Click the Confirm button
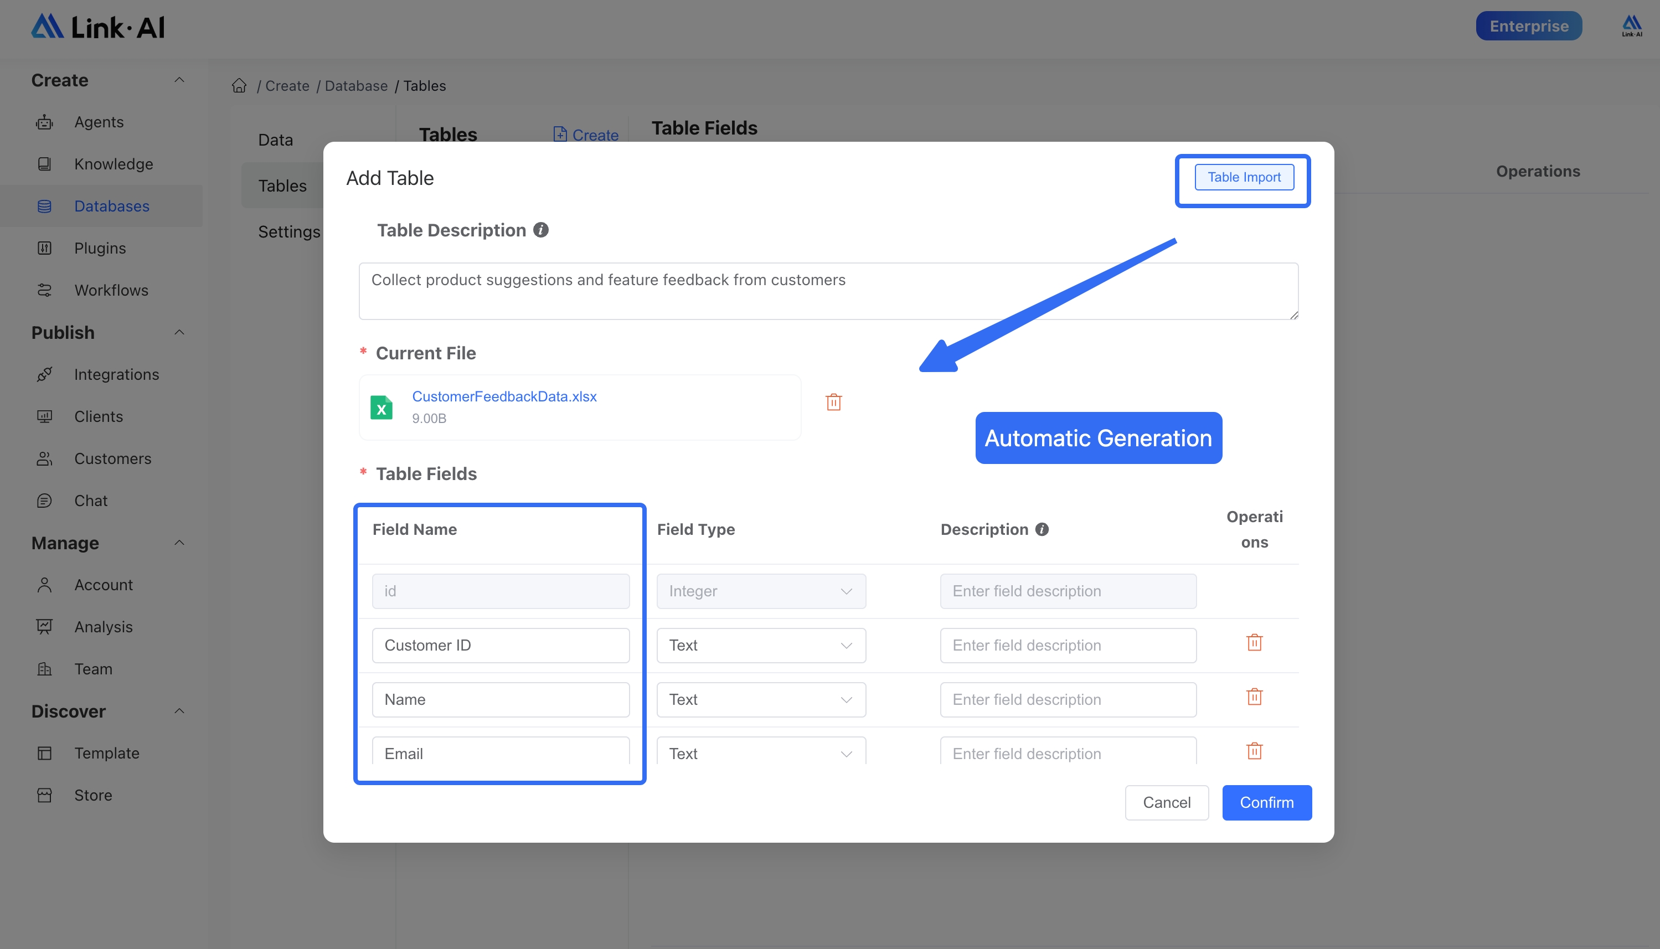 (1266, 802)
